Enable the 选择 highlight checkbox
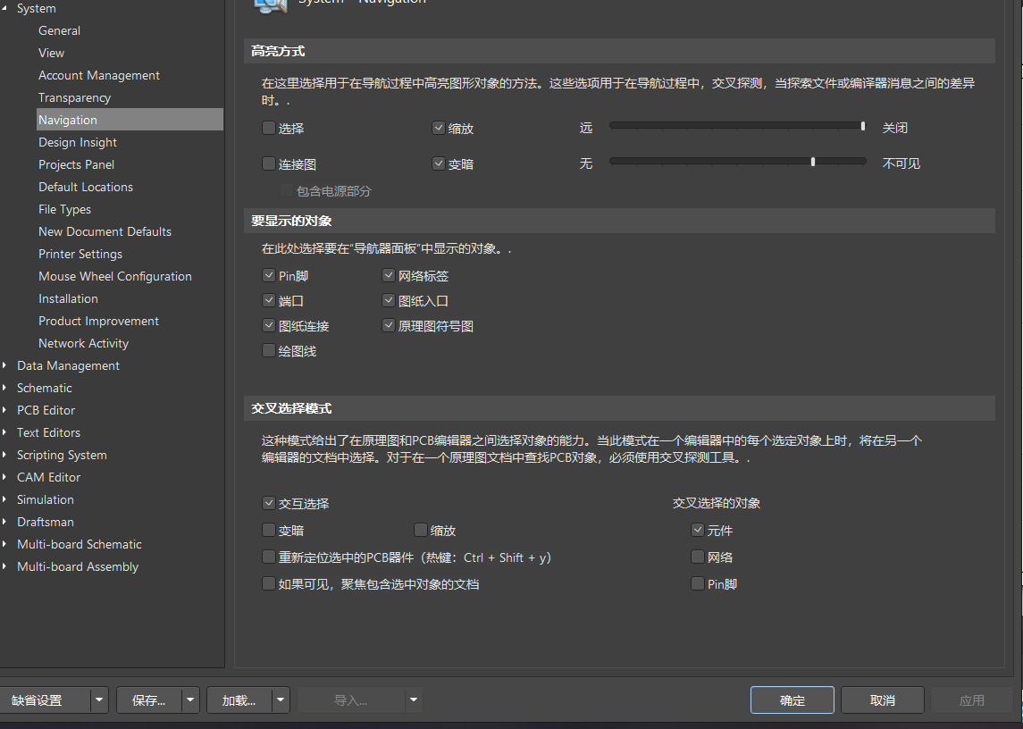The image size is (1023, 729). [269, 127]
